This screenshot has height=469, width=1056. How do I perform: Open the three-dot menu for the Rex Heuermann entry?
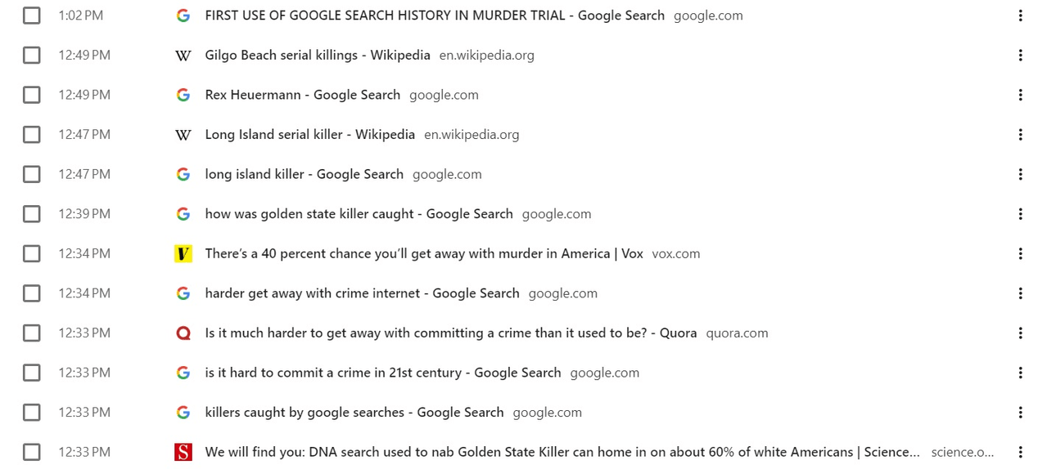coord(1020,95)
